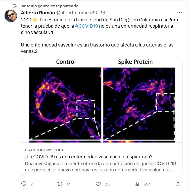Viewport: 189px width, 191px height.
Task: Open the Control vs Spike Protein image
Action: pyautogui.click(x=102, y=101)
